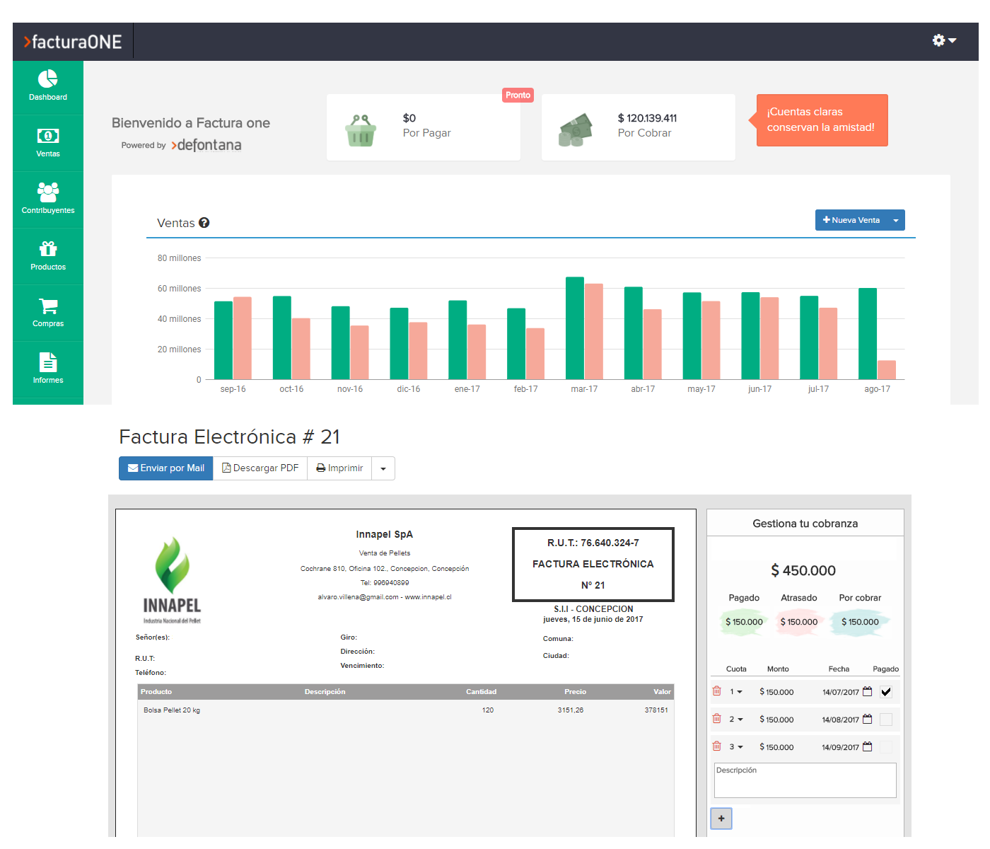Open calendar for date 14/08/2017
The height and width of the screenshot is (849, 990).
point(868,720)
